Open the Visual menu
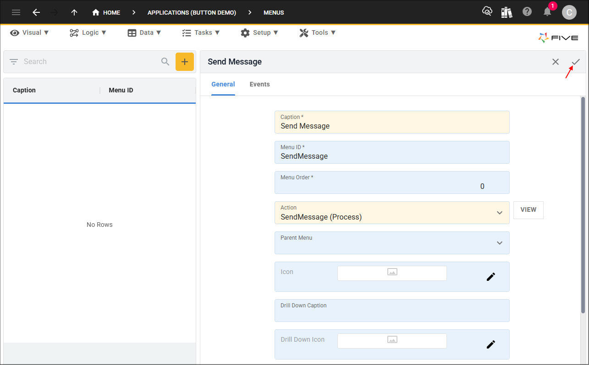Viewport: 589px width, 365px height. click(x=30, y=32)
